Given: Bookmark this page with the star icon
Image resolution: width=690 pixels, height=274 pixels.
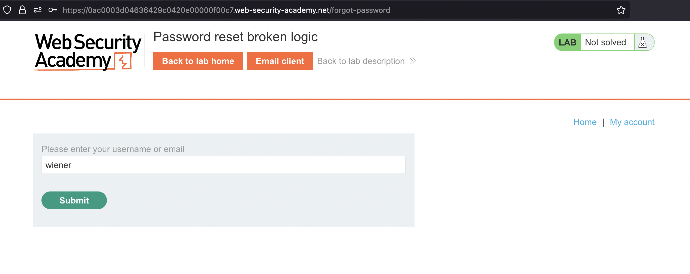Looking at the screenshot, I should coord(621,10).
